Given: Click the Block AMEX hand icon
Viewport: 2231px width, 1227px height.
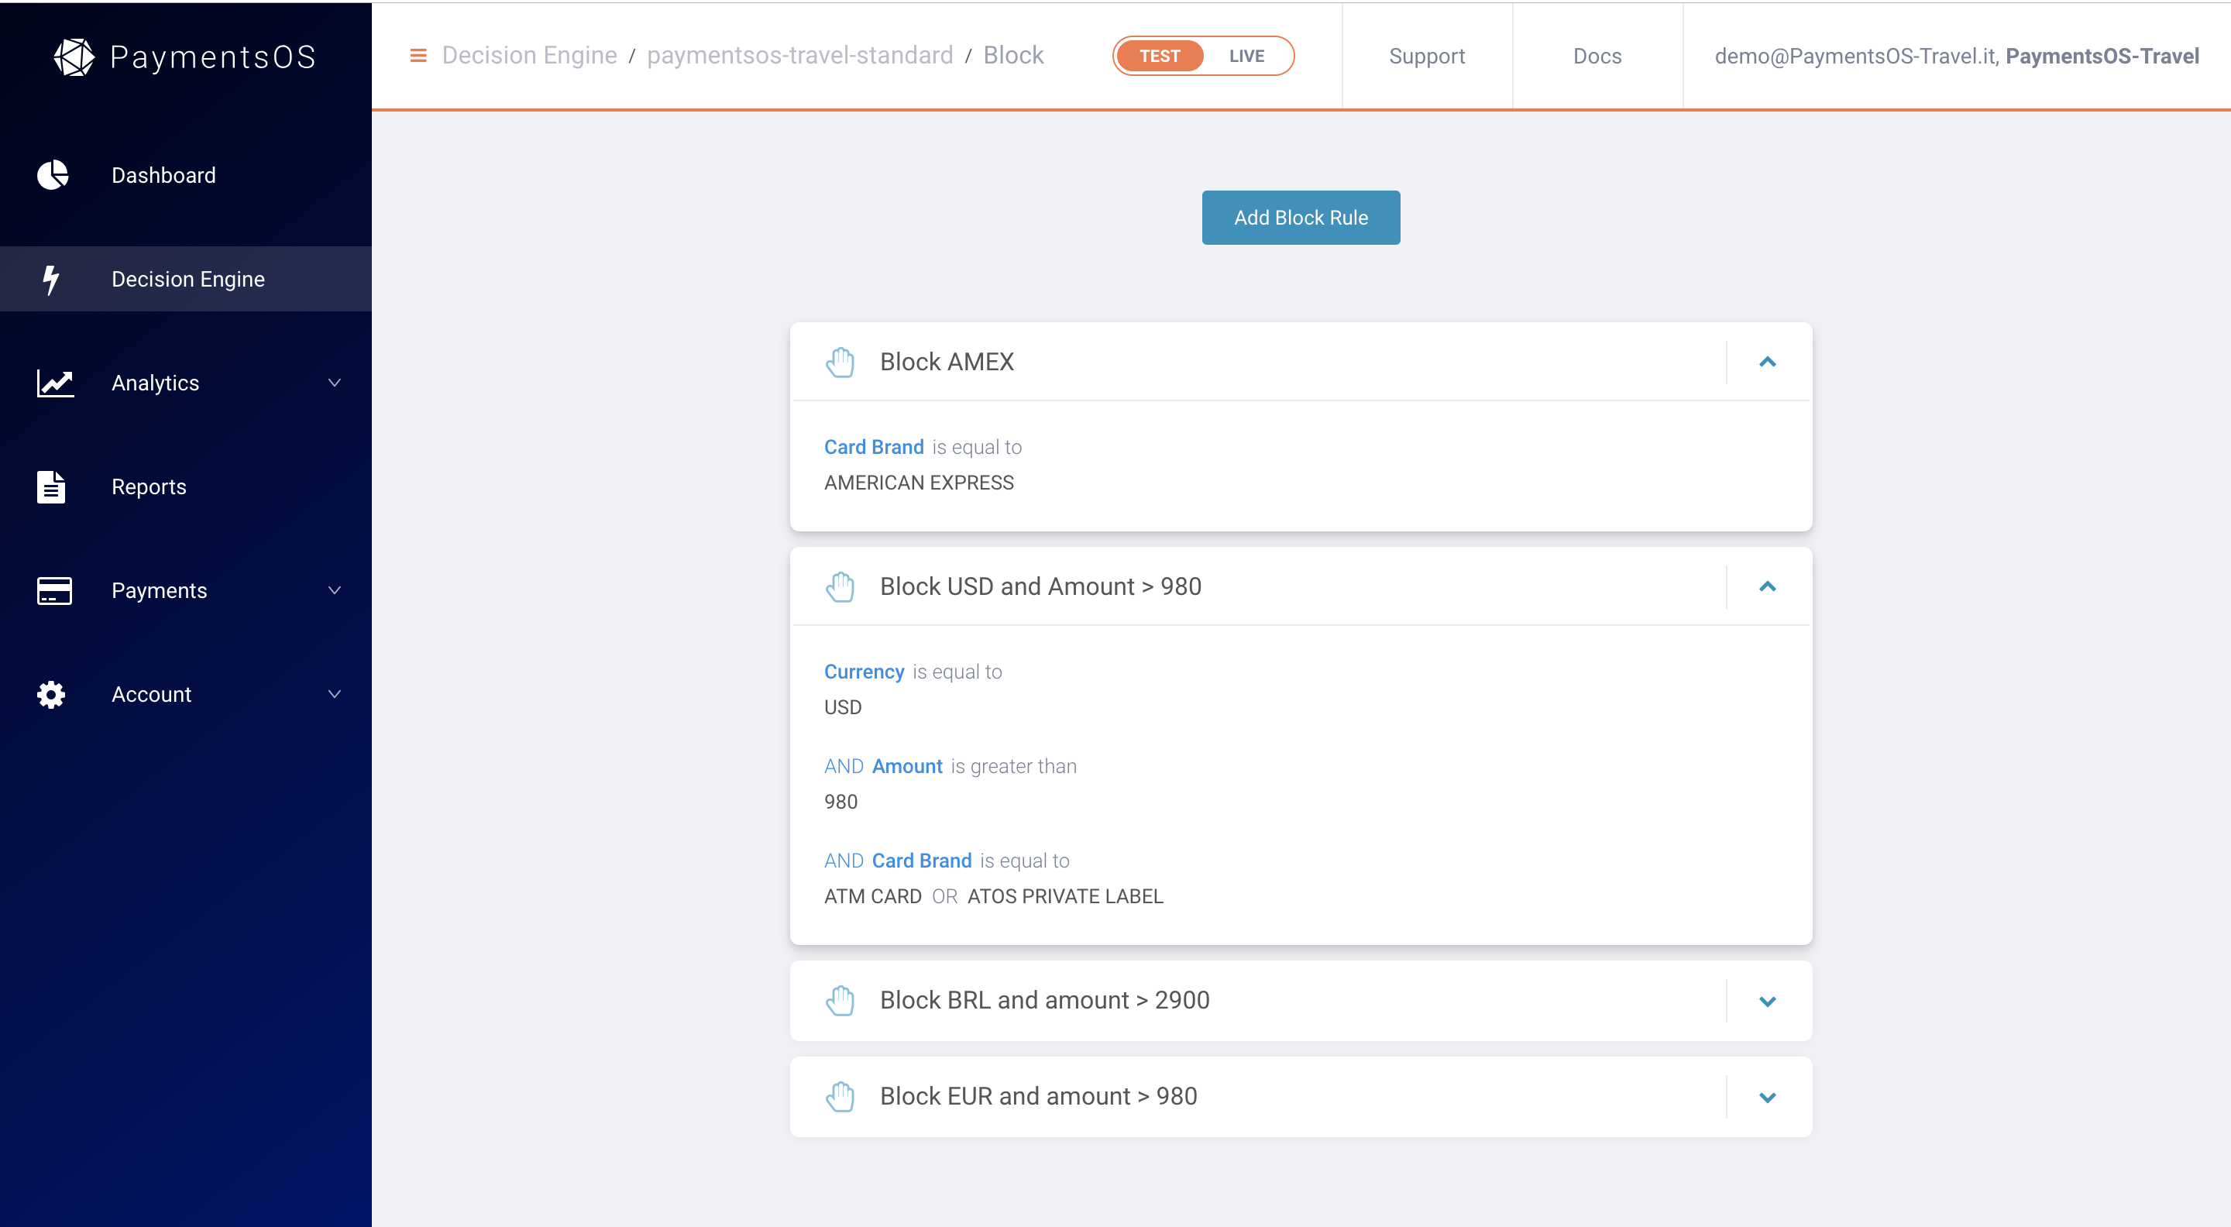Looking at the screenshot, I should (x=841, y=361).
